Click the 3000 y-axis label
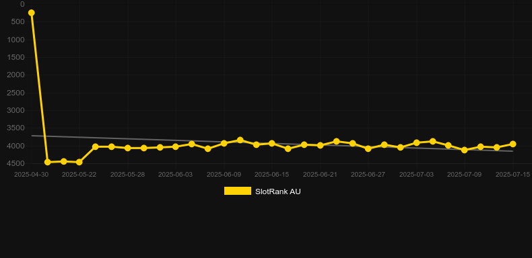The height and width of the screenshot is (258, 532). tap(16, 110)
